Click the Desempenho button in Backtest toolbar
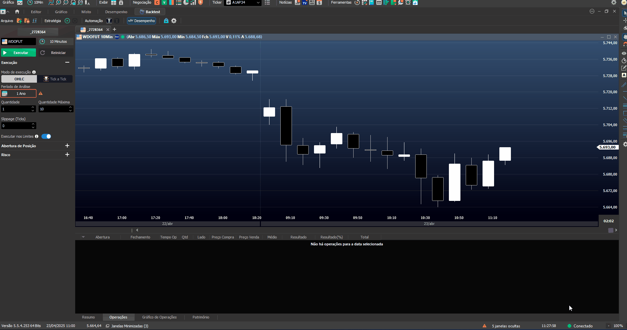The width and height of the screenshot is (627, 330). pyautogui.click(x=141, y=21)
